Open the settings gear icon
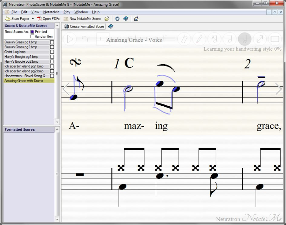This screenshot has width=286, height=225. (117, 19)
